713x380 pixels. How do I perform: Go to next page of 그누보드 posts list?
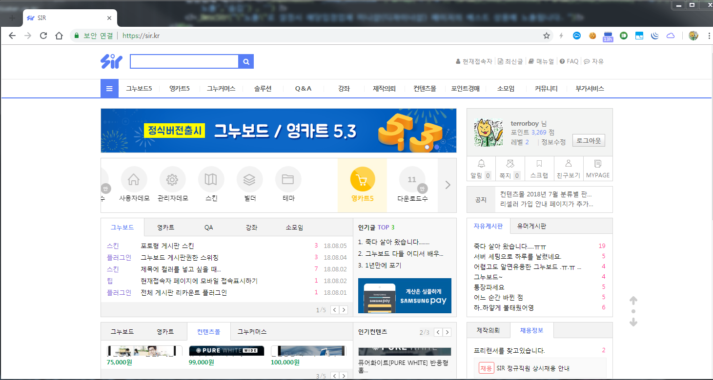coord(344,310)
